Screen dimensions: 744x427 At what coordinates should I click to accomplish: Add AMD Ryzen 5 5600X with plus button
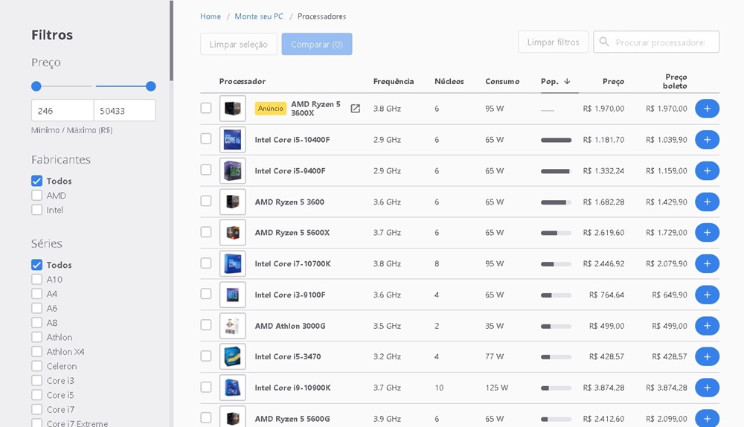707,233
